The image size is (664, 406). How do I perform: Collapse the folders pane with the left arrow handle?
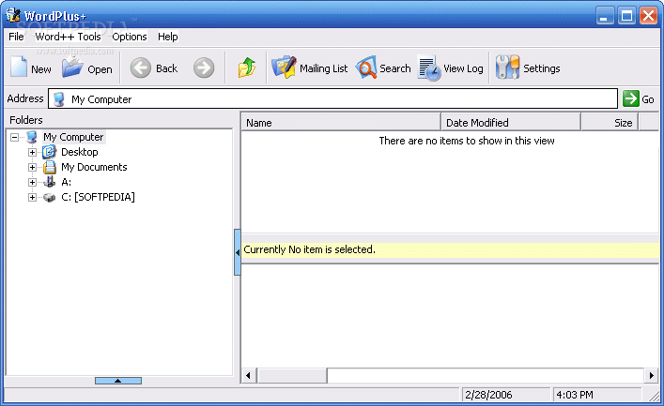237,252
